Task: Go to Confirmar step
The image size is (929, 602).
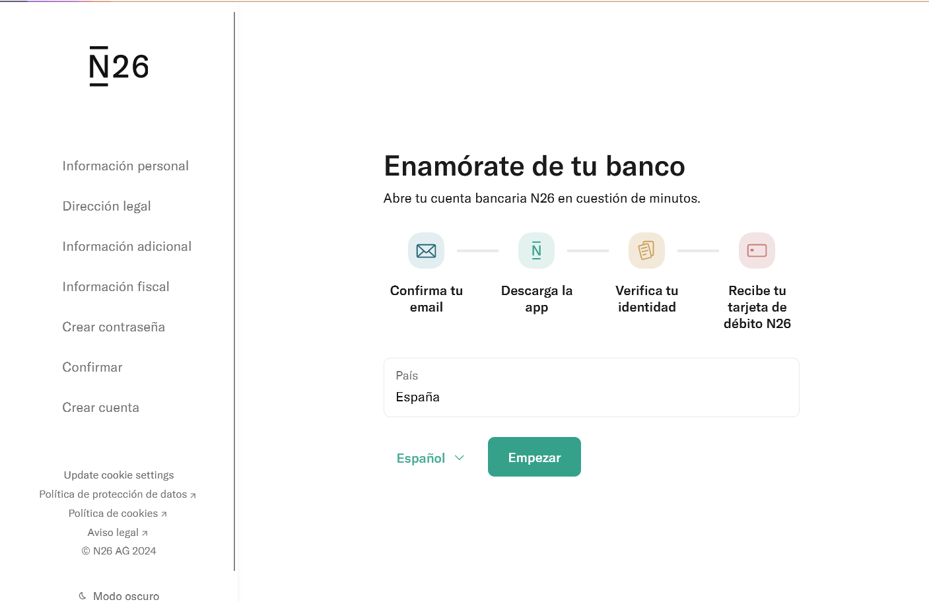Action: [92, 368]
